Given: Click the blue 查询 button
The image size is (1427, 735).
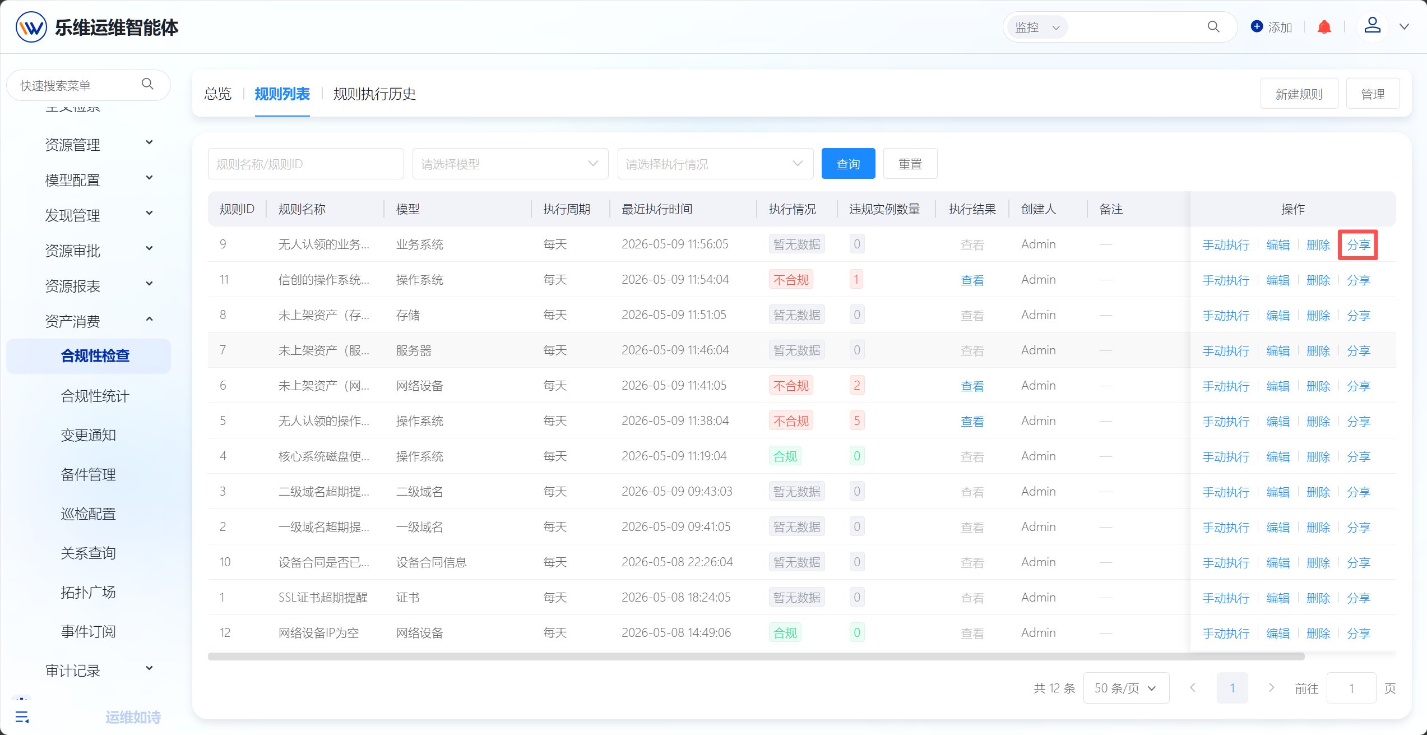Looking at the screenshot, I should pos(848,164).
